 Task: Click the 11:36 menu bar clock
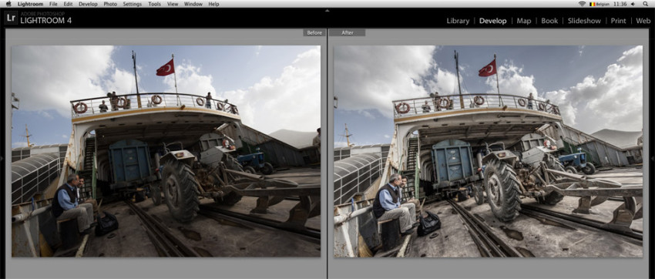click(x=621, y=4)
